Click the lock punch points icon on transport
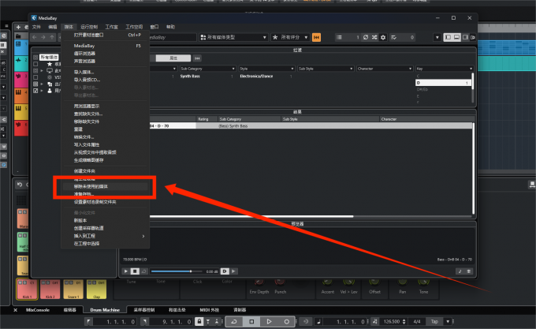The image size is (536, 329). click(x=199, y=321)
